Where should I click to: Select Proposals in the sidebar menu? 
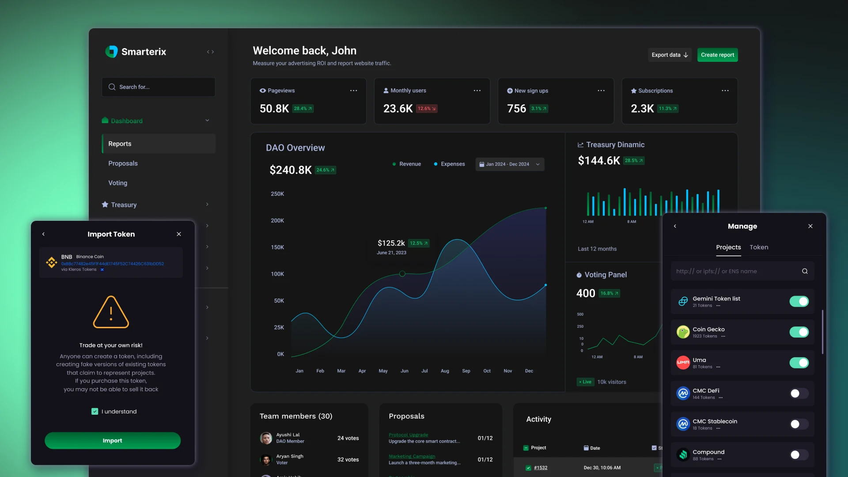123,163
